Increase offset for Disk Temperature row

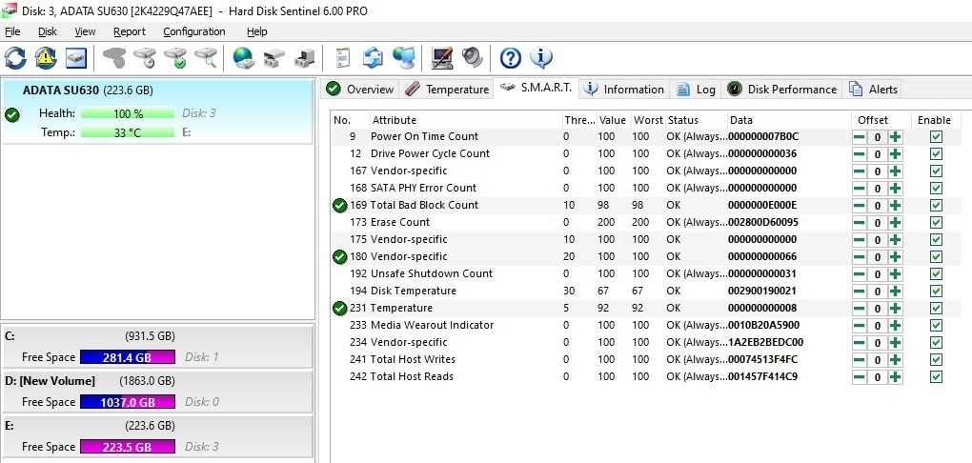895,292
